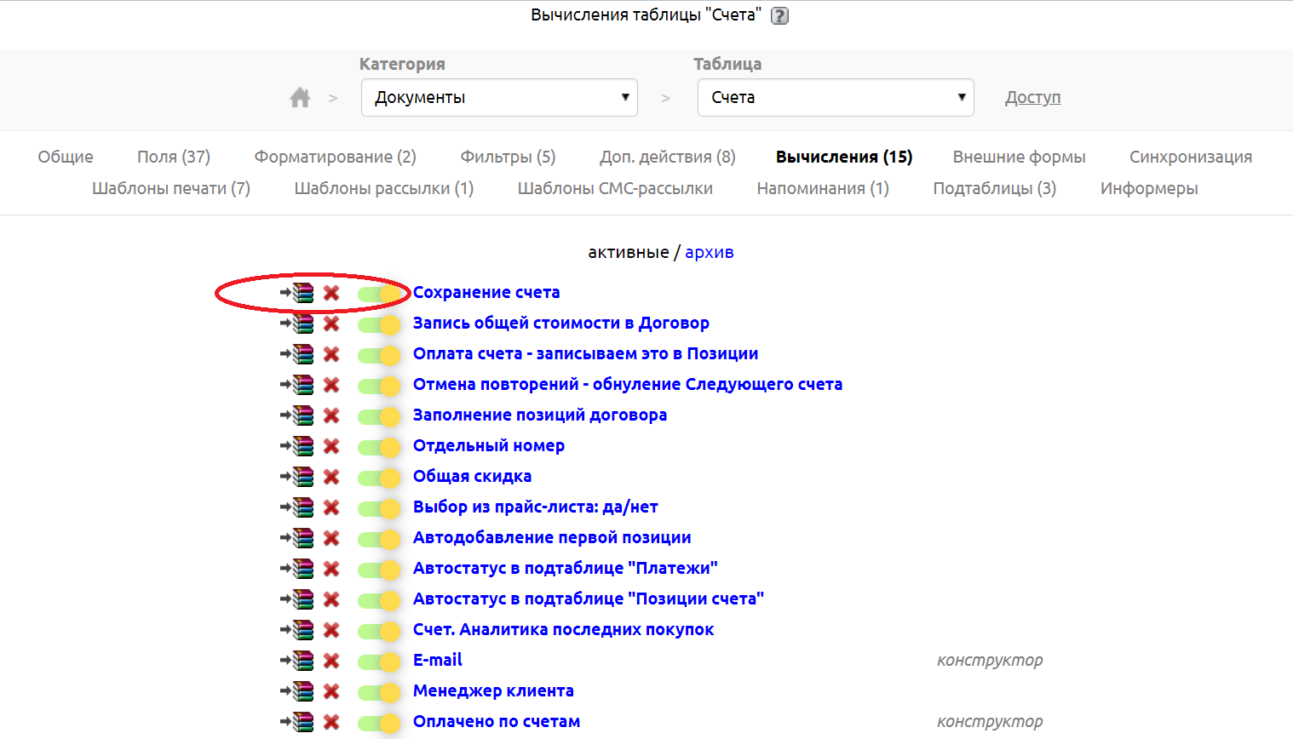Open 'Выбор из прайс-листа: да/нет' calculation
Viewport: 1293px width, 739px height.
pos(535,507)
